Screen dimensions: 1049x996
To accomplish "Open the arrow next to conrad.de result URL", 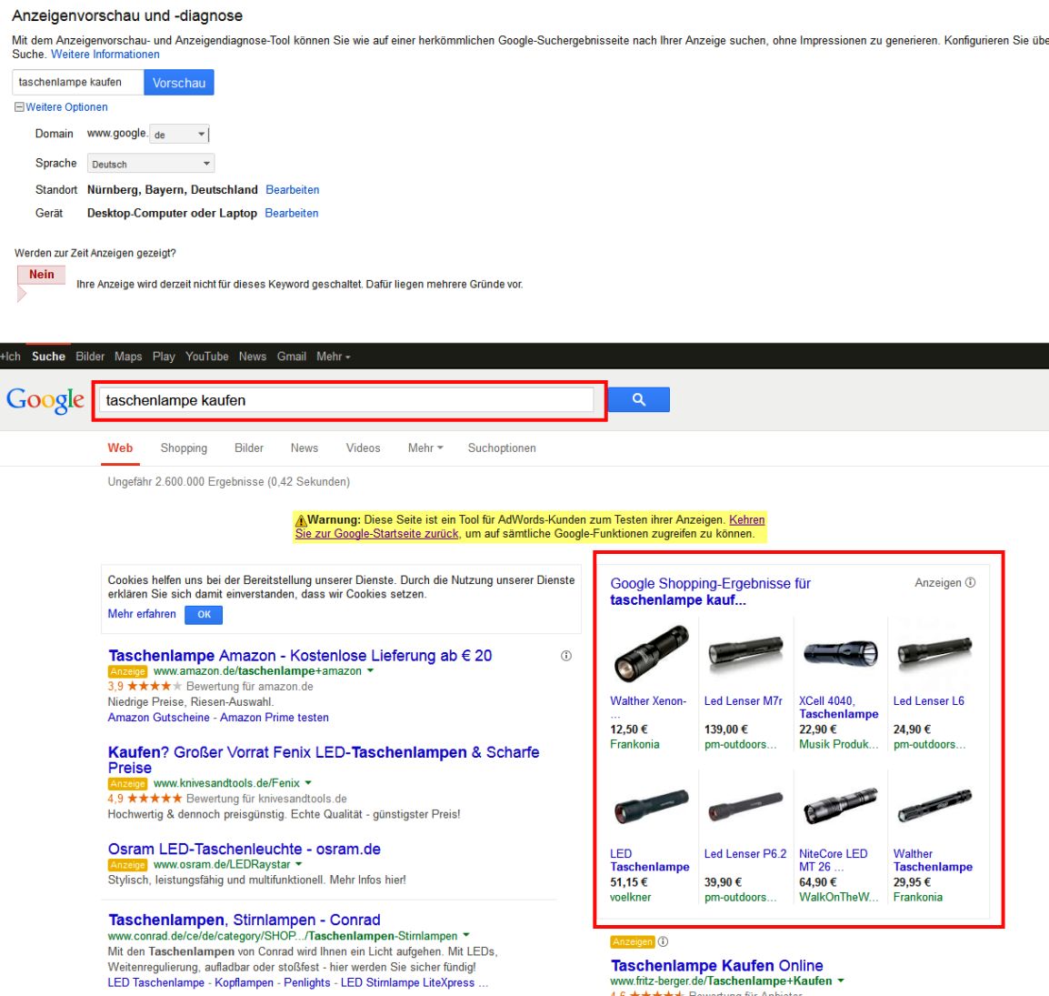I will click(466, 936).
